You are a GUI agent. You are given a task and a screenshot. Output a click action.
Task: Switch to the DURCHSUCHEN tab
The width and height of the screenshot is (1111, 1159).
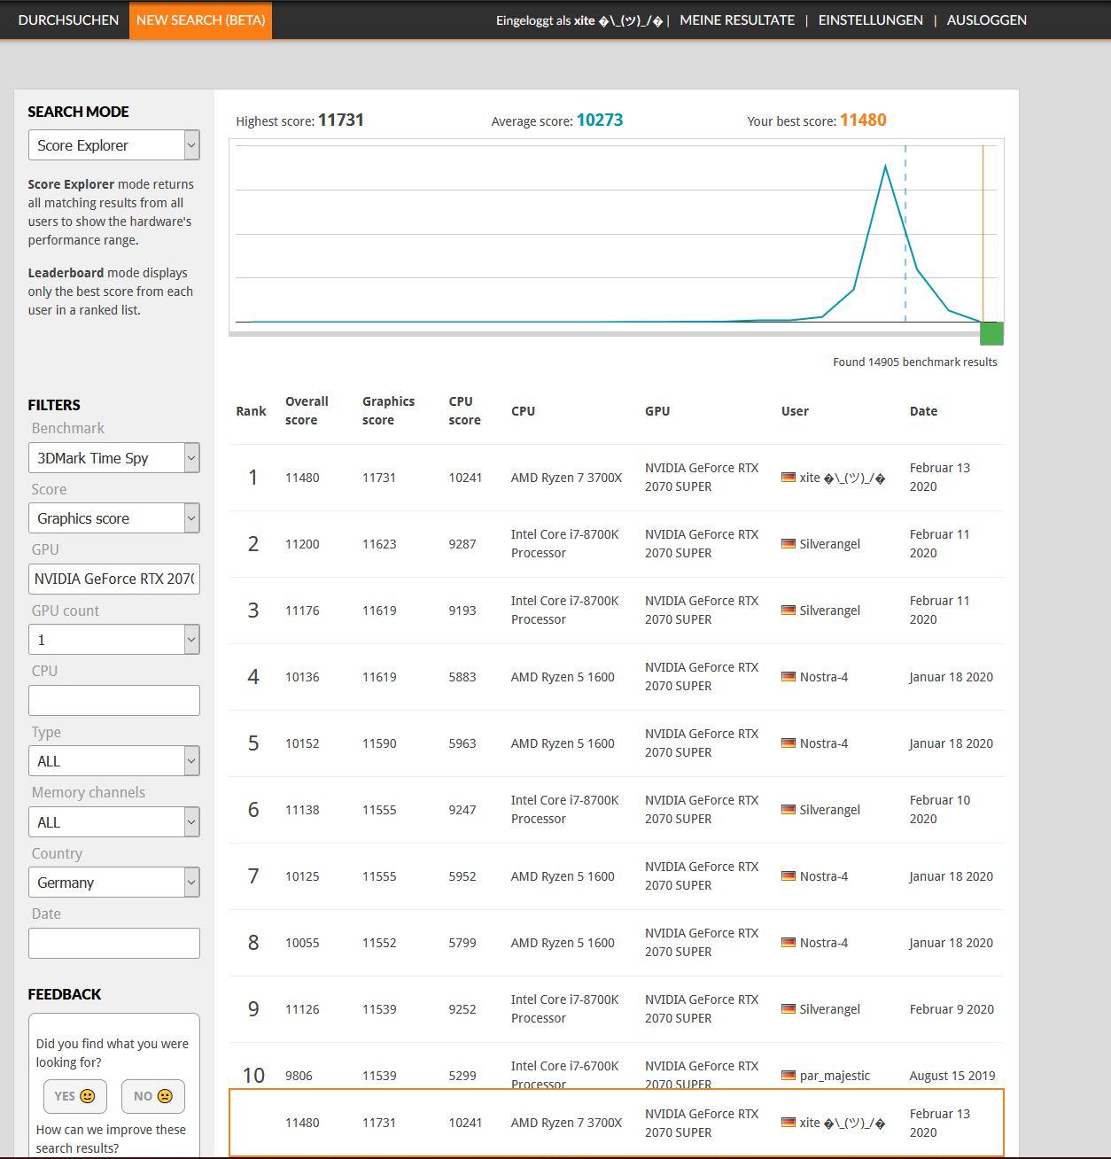pos(68,19)
